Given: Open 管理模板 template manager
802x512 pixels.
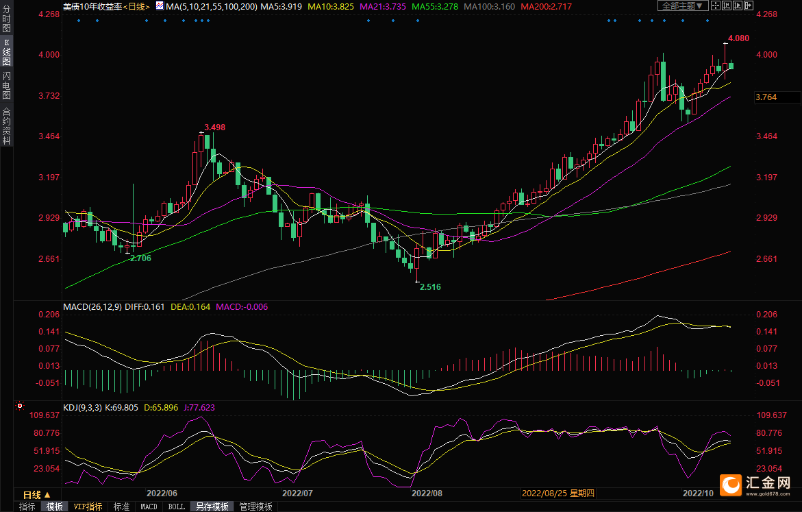Looking at the screenshot, I should (x=255, y=507).
